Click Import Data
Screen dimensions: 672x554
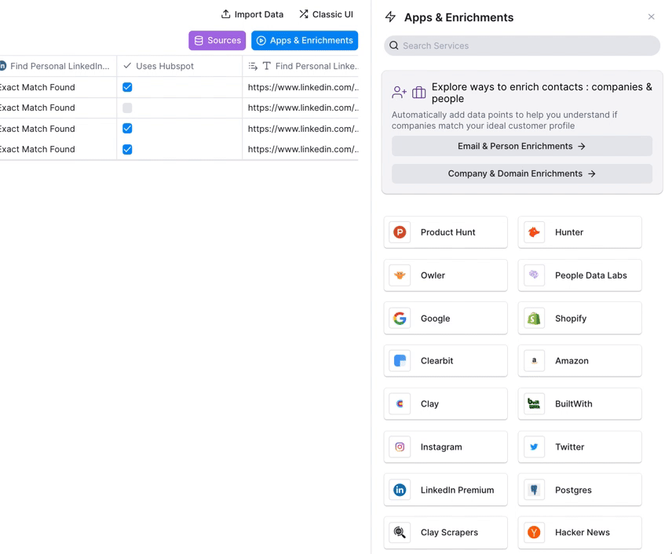click(252, 14)
